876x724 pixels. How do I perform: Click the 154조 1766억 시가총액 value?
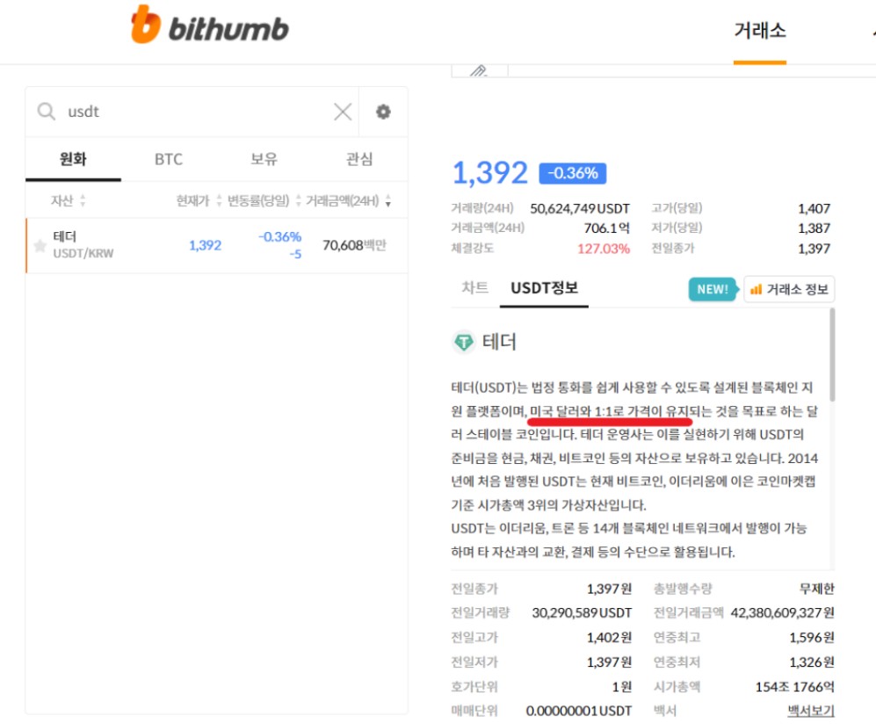(x=794, y=686)
